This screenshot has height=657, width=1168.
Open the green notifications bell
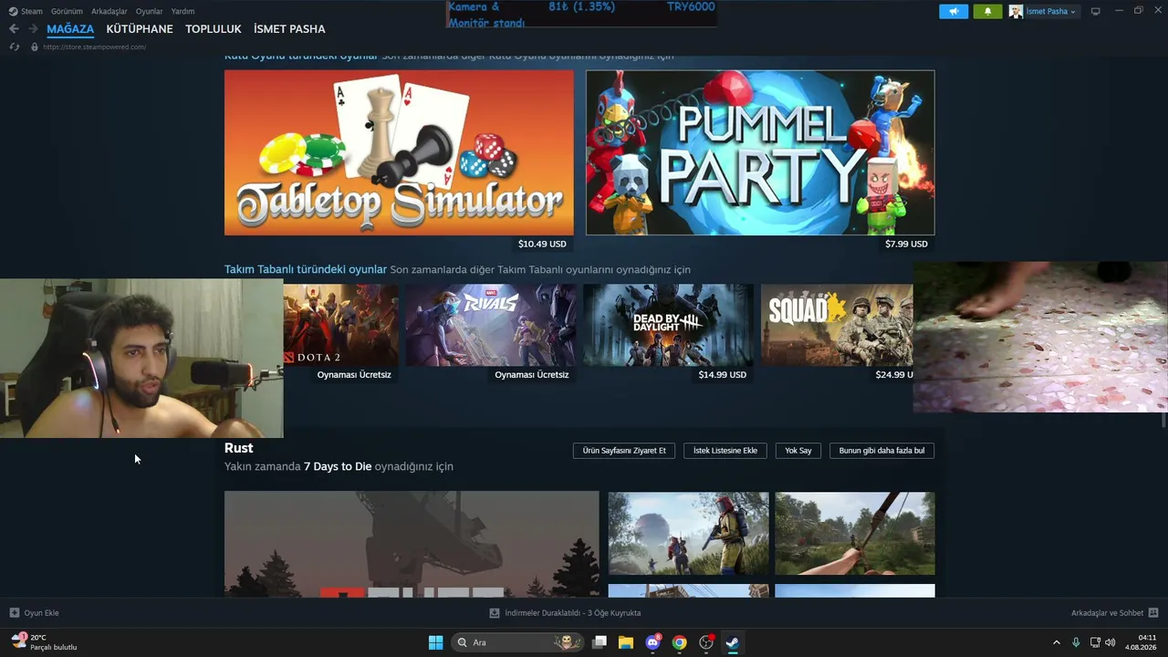pyautogui.click(x=987, y=12)
